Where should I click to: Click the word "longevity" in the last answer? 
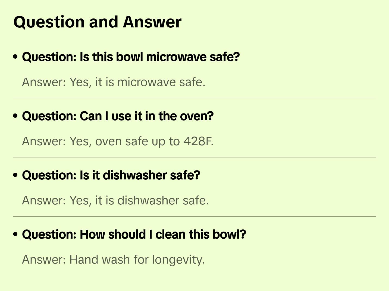178,260
